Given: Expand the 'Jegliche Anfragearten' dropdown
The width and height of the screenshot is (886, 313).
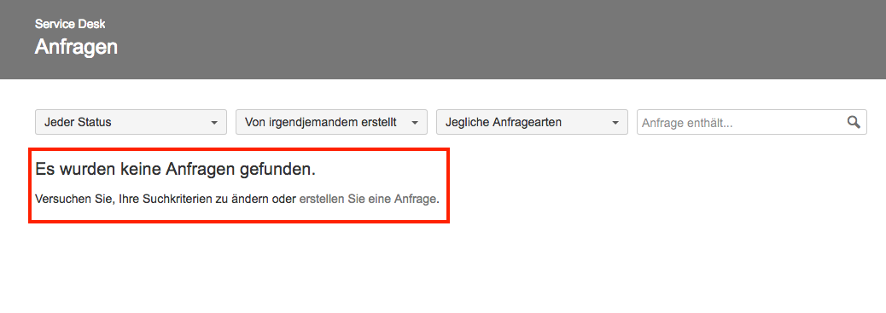Looking at the screenshot, I should pos(532,122).
